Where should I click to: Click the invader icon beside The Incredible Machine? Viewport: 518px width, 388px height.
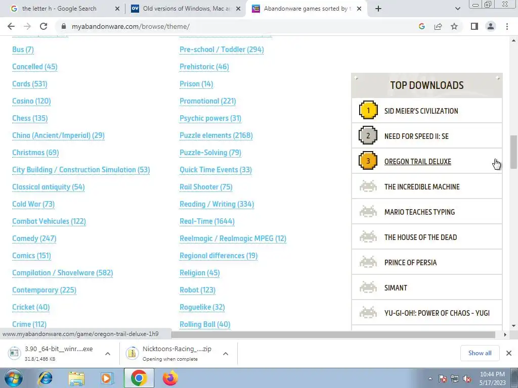368,186
